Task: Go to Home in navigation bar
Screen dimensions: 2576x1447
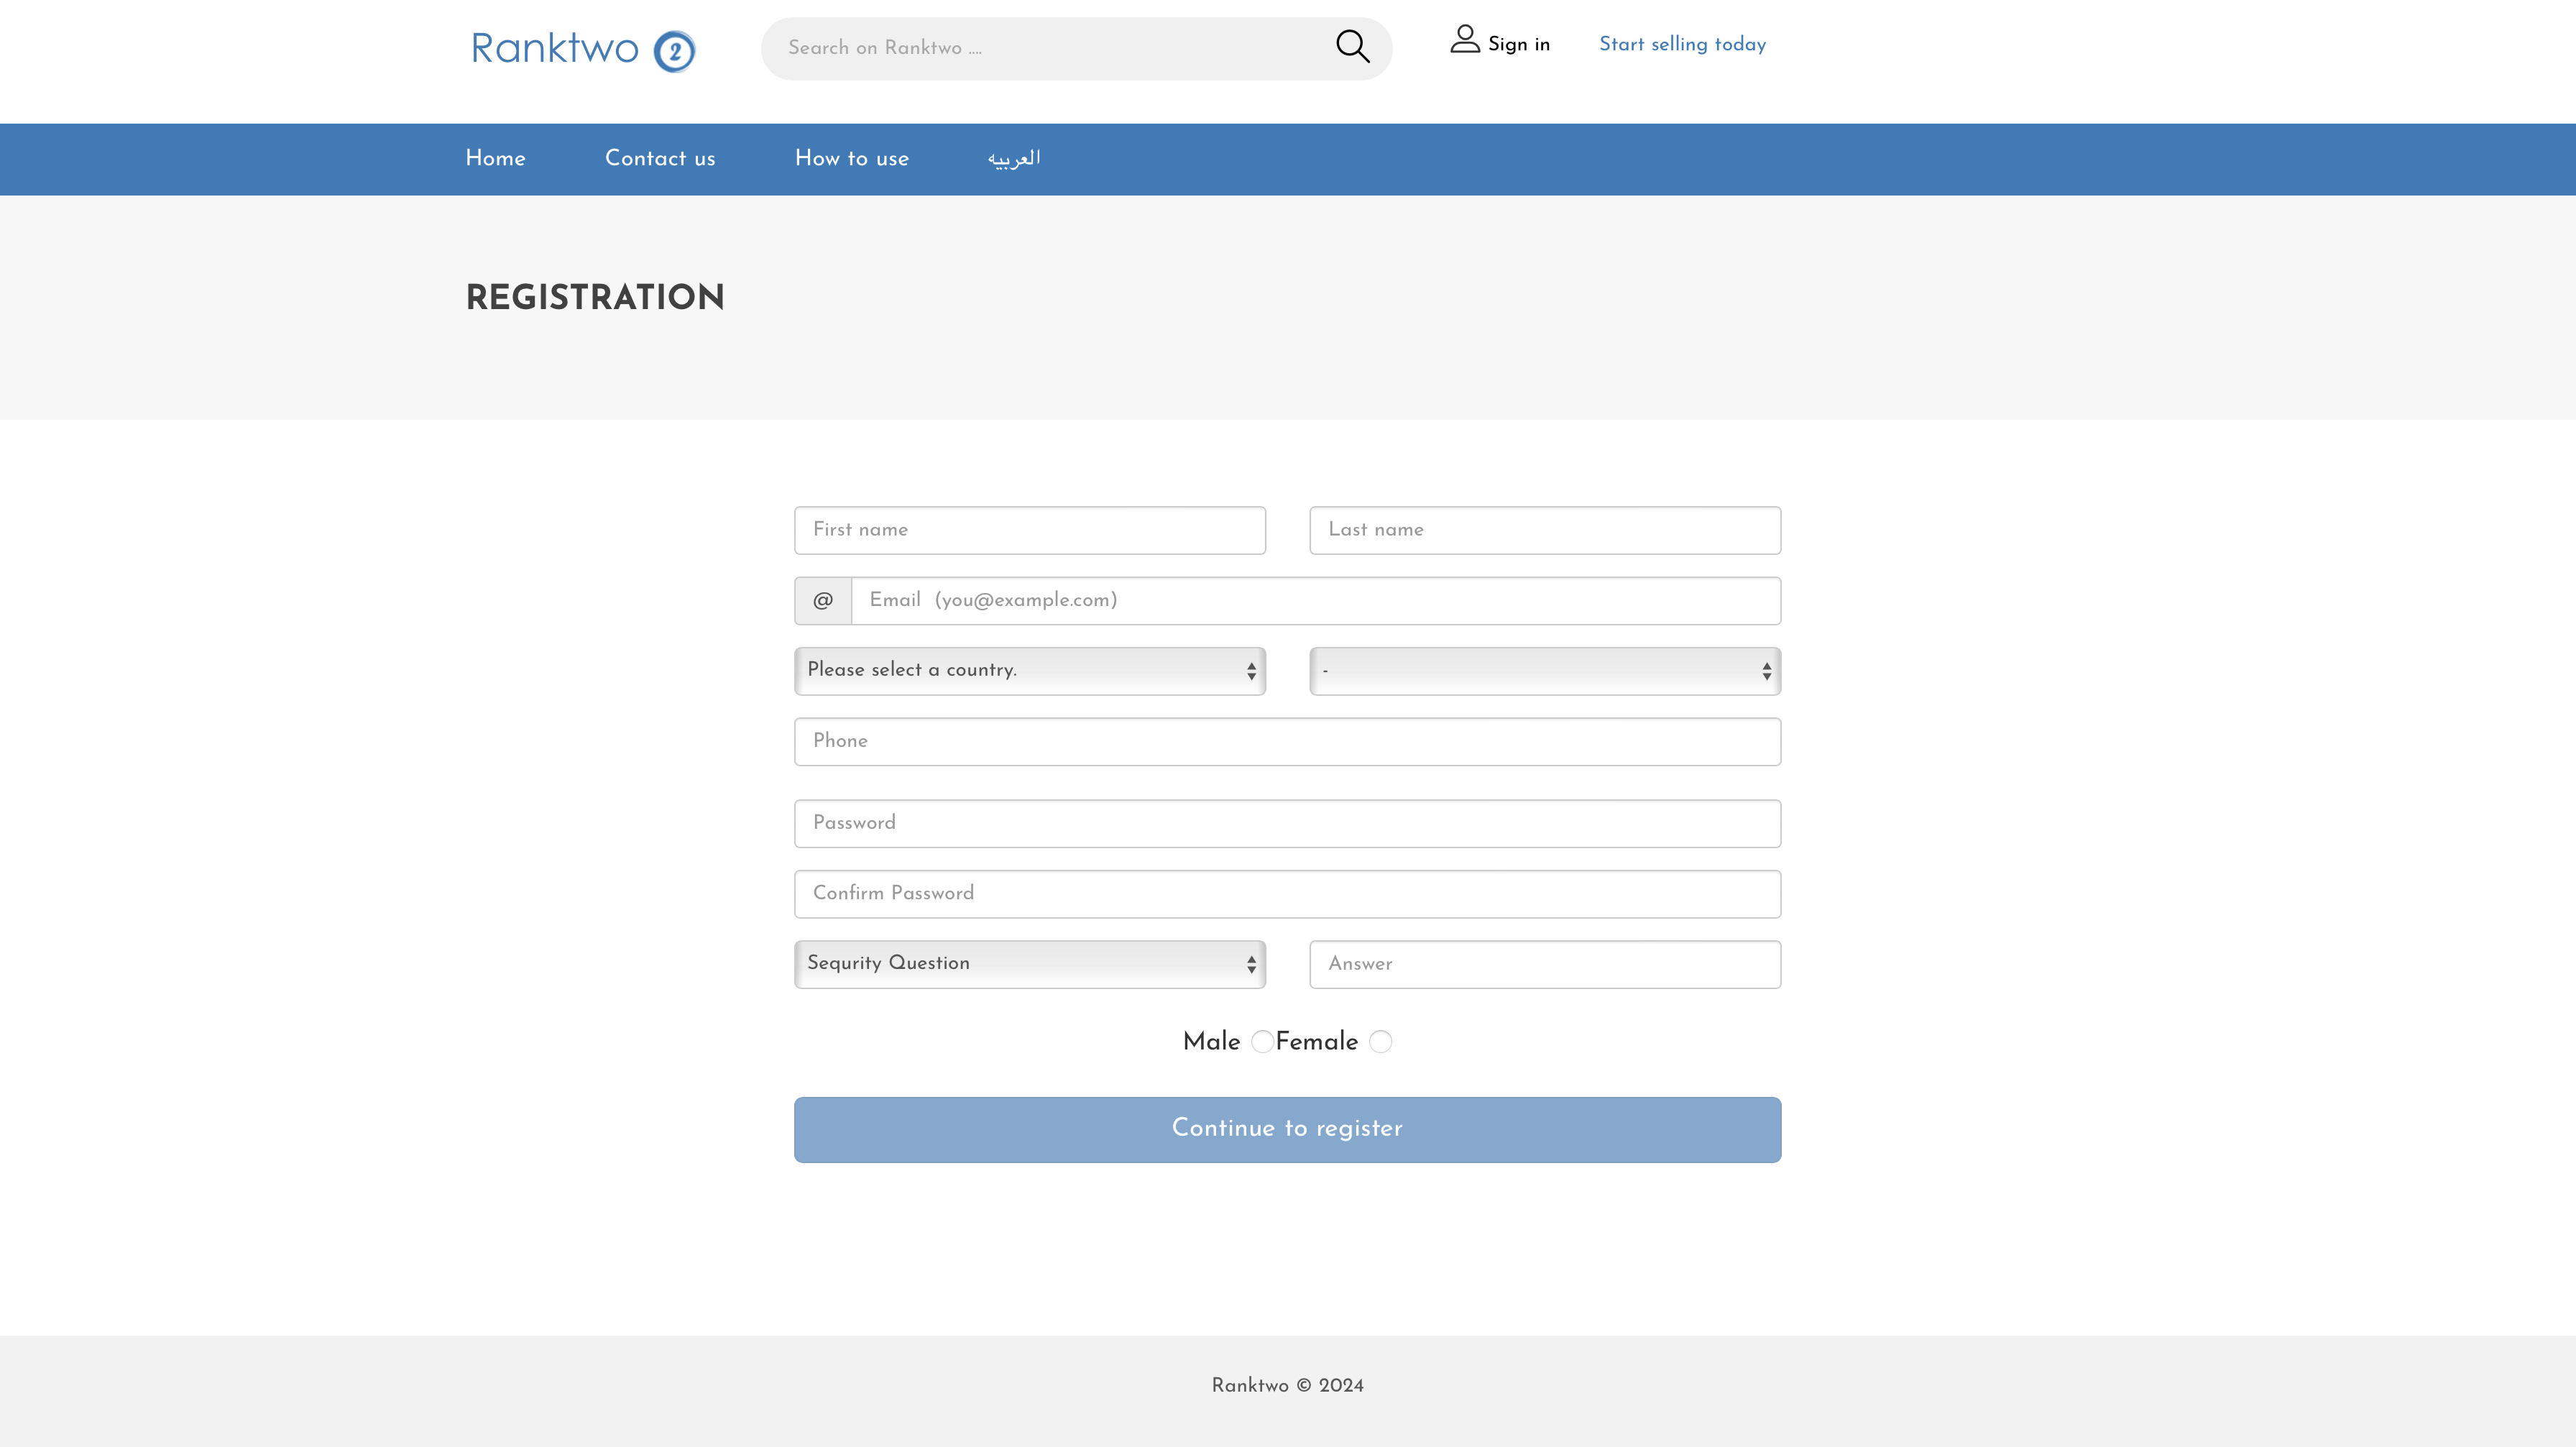Action: (x=495, y=159)
